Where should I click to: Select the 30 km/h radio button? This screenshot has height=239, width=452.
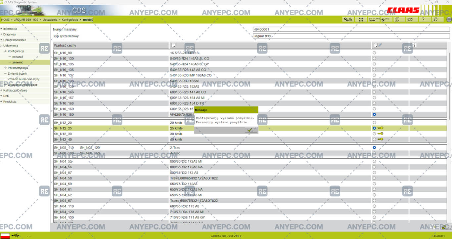(374, 134)
